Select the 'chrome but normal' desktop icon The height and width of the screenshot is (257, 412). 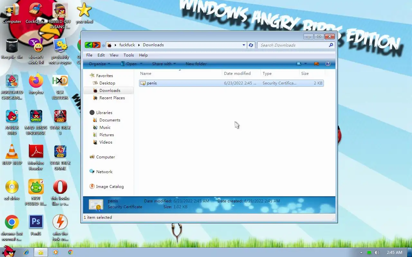(x=12, y=228)
